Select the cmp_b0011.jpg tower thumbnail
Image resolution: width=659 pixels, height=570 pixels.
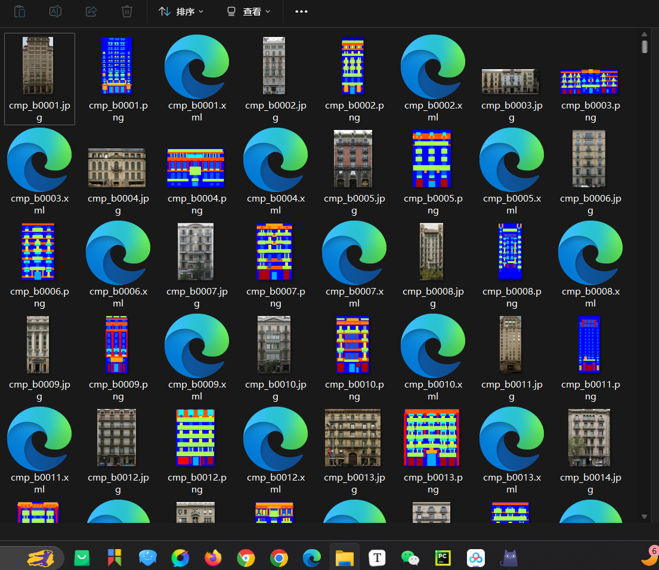tap(511, 345)
